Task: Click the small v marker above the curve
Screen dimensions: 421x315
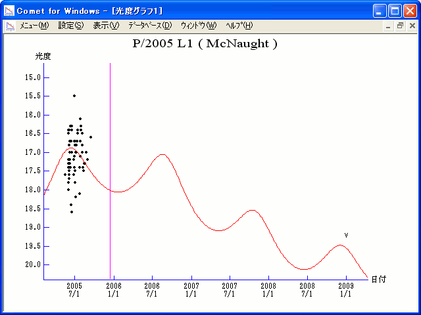Action: (346, 235)
